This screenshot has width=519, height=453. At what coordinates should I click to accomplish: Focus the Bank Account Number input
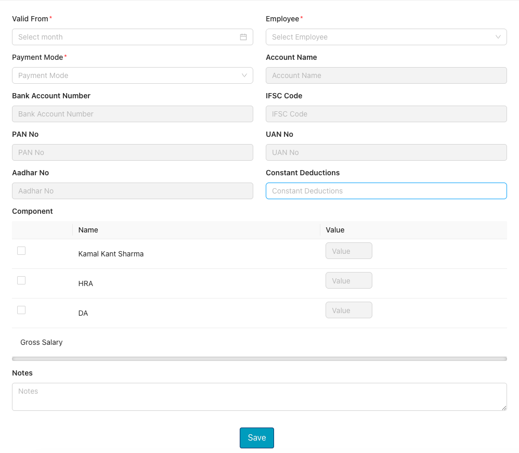pos(133,114)
